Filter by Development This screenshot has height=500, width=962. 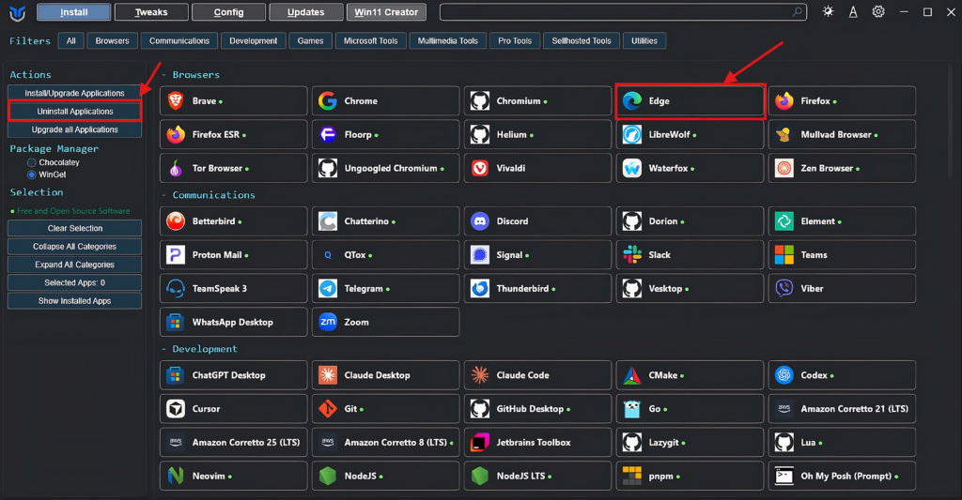point(254,41)
